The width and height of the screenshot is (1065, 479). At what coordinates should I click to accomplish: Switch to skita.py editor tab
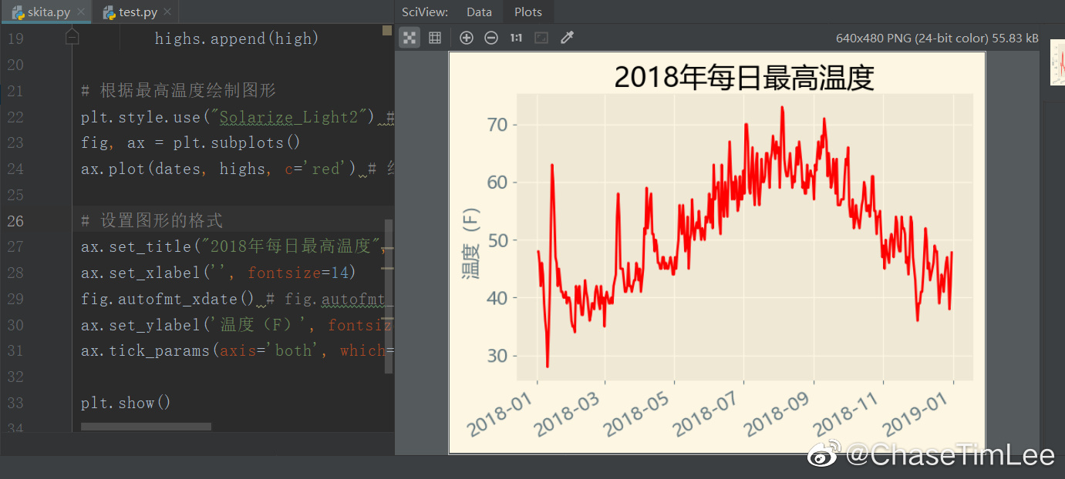[x=48, y=12]
